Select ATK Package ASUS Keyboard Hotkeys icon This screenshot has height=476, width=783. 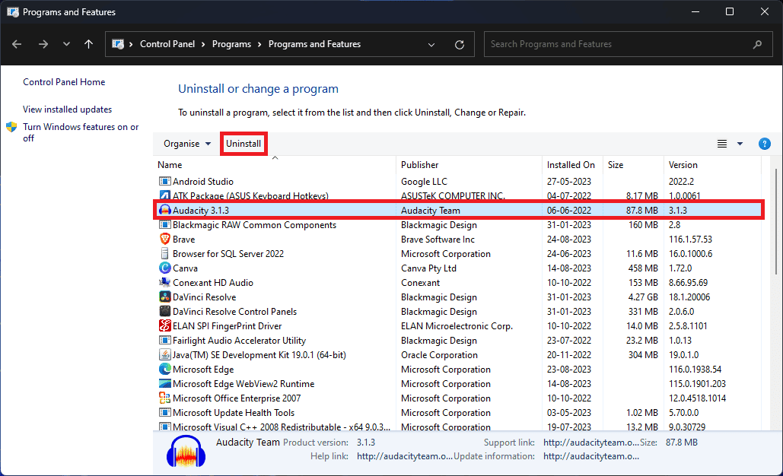click(x=165, y=195)
